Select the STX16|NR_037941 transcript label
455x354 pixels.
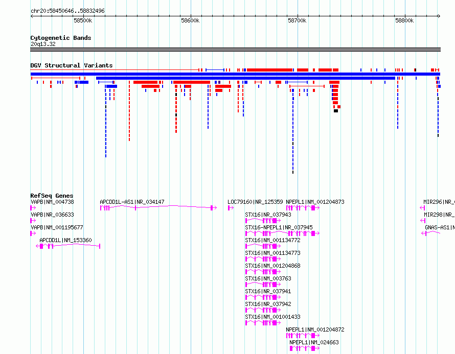268,291
